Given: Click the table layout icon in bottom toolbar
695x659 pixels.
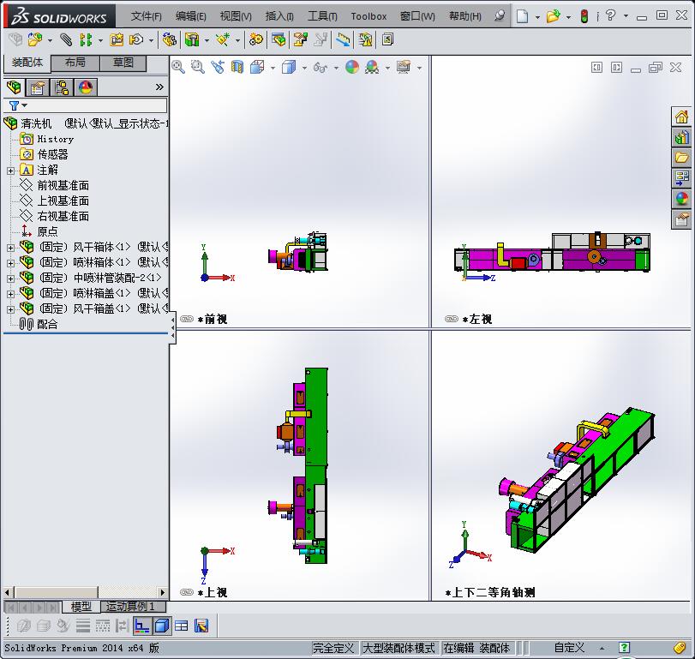Looking at the screenshot, I should point(182,626).
